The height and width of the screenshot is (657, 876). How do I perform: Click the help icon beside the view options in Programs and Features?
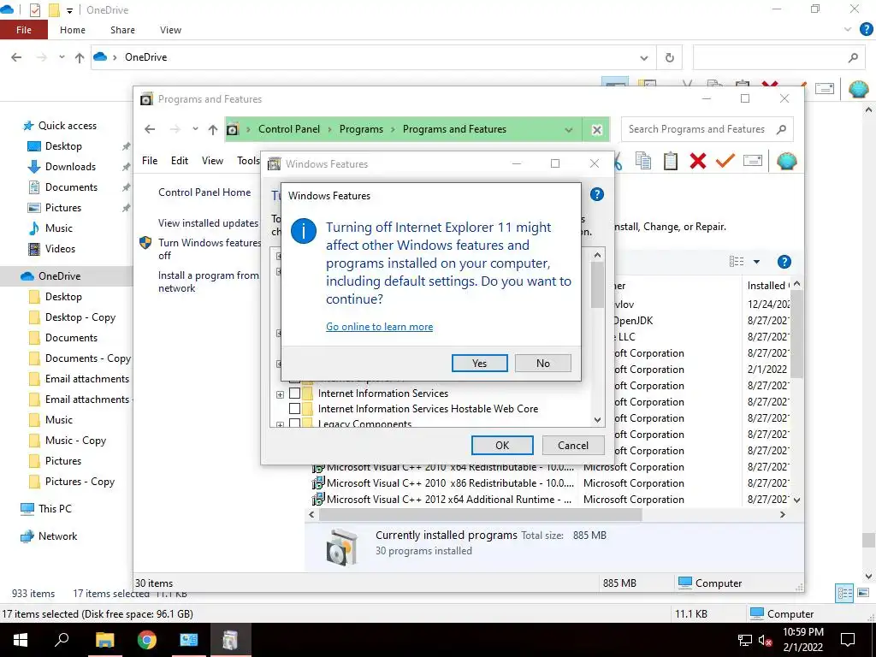(784, 262)
